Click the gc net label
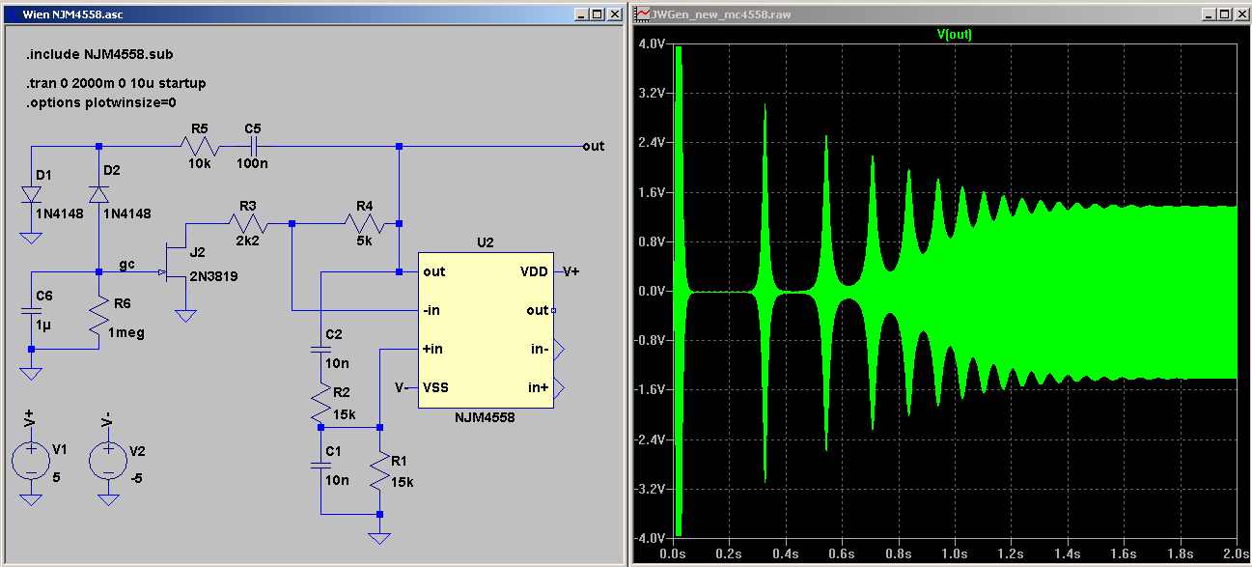Screen dimensions: 1252x567 tap(127, 263)
